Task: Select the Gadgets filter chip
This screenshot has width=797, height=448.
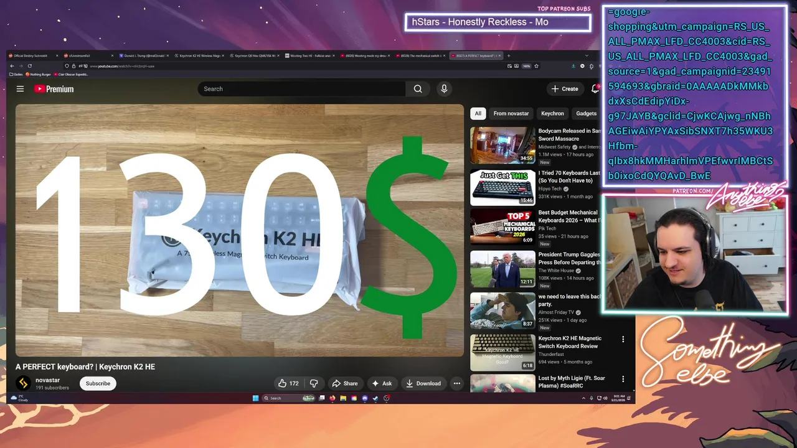Action: click(587, 113)
